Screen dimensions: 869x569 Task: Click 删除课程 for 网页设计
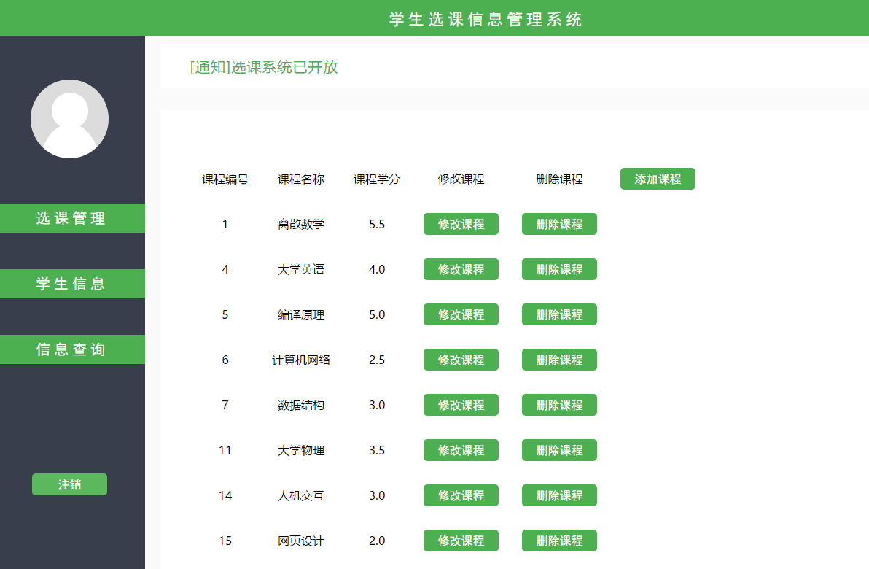(x=559, y=541)
